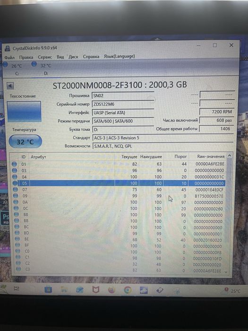The image size is (248, 331).
Task: Click the Число включений value 608 раз
Action: coord(217,120)
